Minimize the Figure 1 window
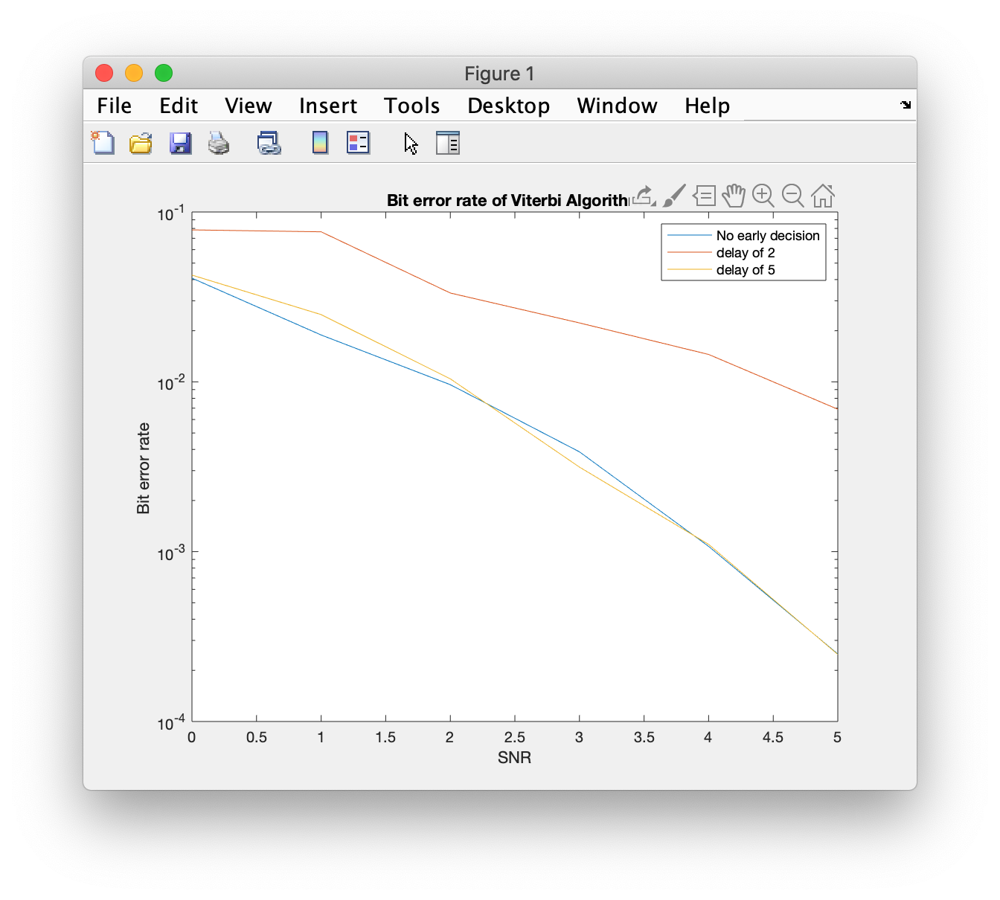Screen dimensions: 1000x900 [134, 73]
